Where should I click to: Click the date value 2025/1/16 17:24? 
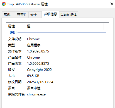(x=40, y=82)
